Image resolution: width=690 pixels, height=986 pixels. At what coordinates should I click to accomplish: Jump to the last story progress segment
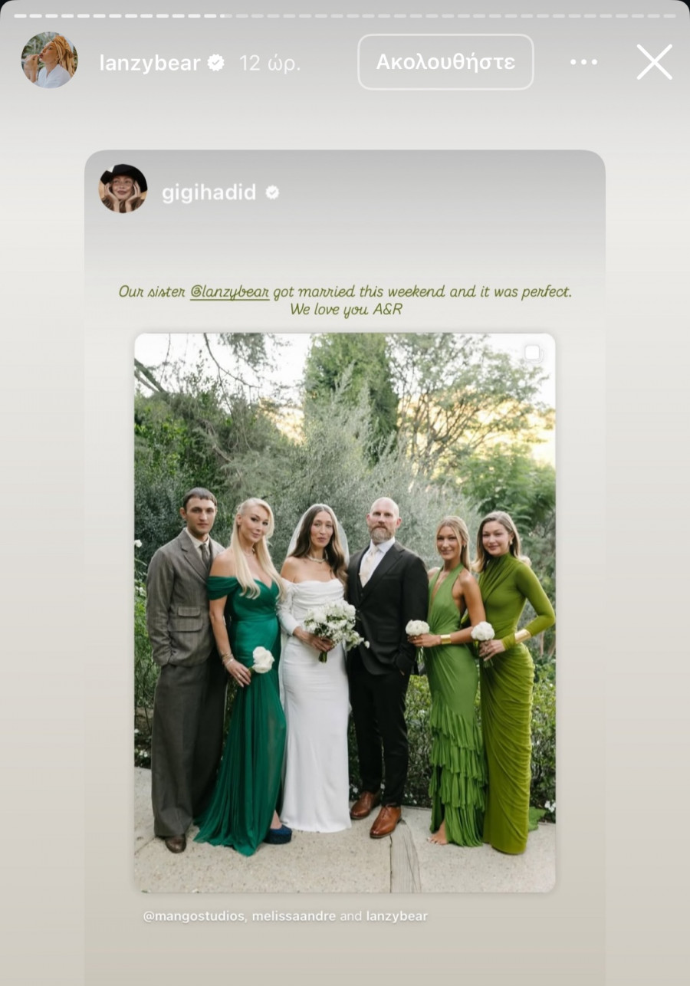[x=668, y=15]
